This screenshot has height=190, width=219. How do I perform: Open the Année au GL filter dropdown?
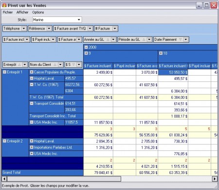coord(113,39)
